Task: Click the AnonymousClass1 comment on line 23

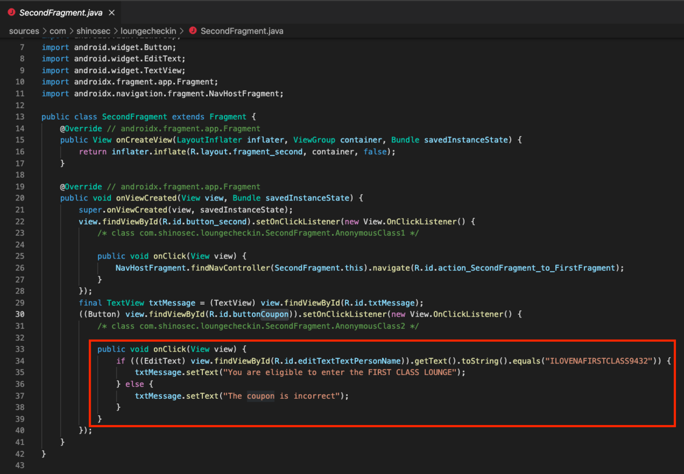Action: pos(258,232)
